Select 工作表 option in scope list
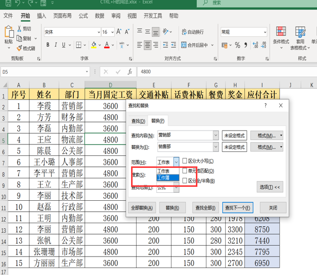This screenshot has height=275, width=317. [168, 171]
